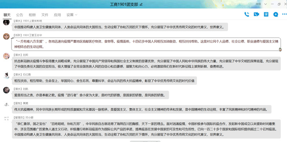Open the 相册 album tab
Image resolution: width=287 pixels, height=142 pixels.
[x=32, y=15]
